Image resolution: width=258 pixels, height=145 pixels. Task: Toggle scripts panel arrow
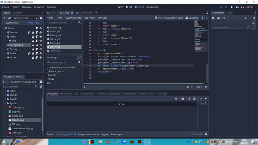[85, 87]
